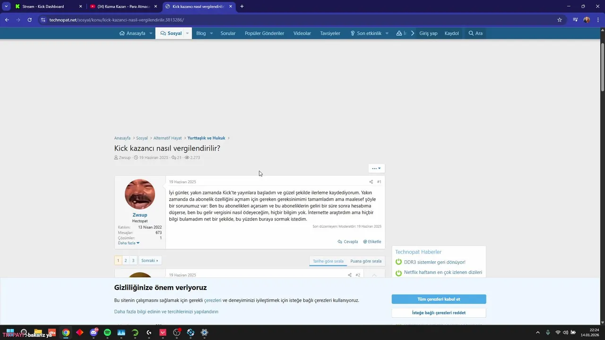Open Netflix haftanın en çok izlenen dizileri

(443, 272)
